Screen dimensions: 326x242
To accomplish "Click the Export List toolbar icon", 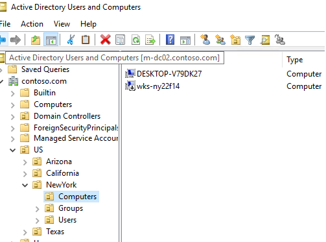I will (150, 40).
